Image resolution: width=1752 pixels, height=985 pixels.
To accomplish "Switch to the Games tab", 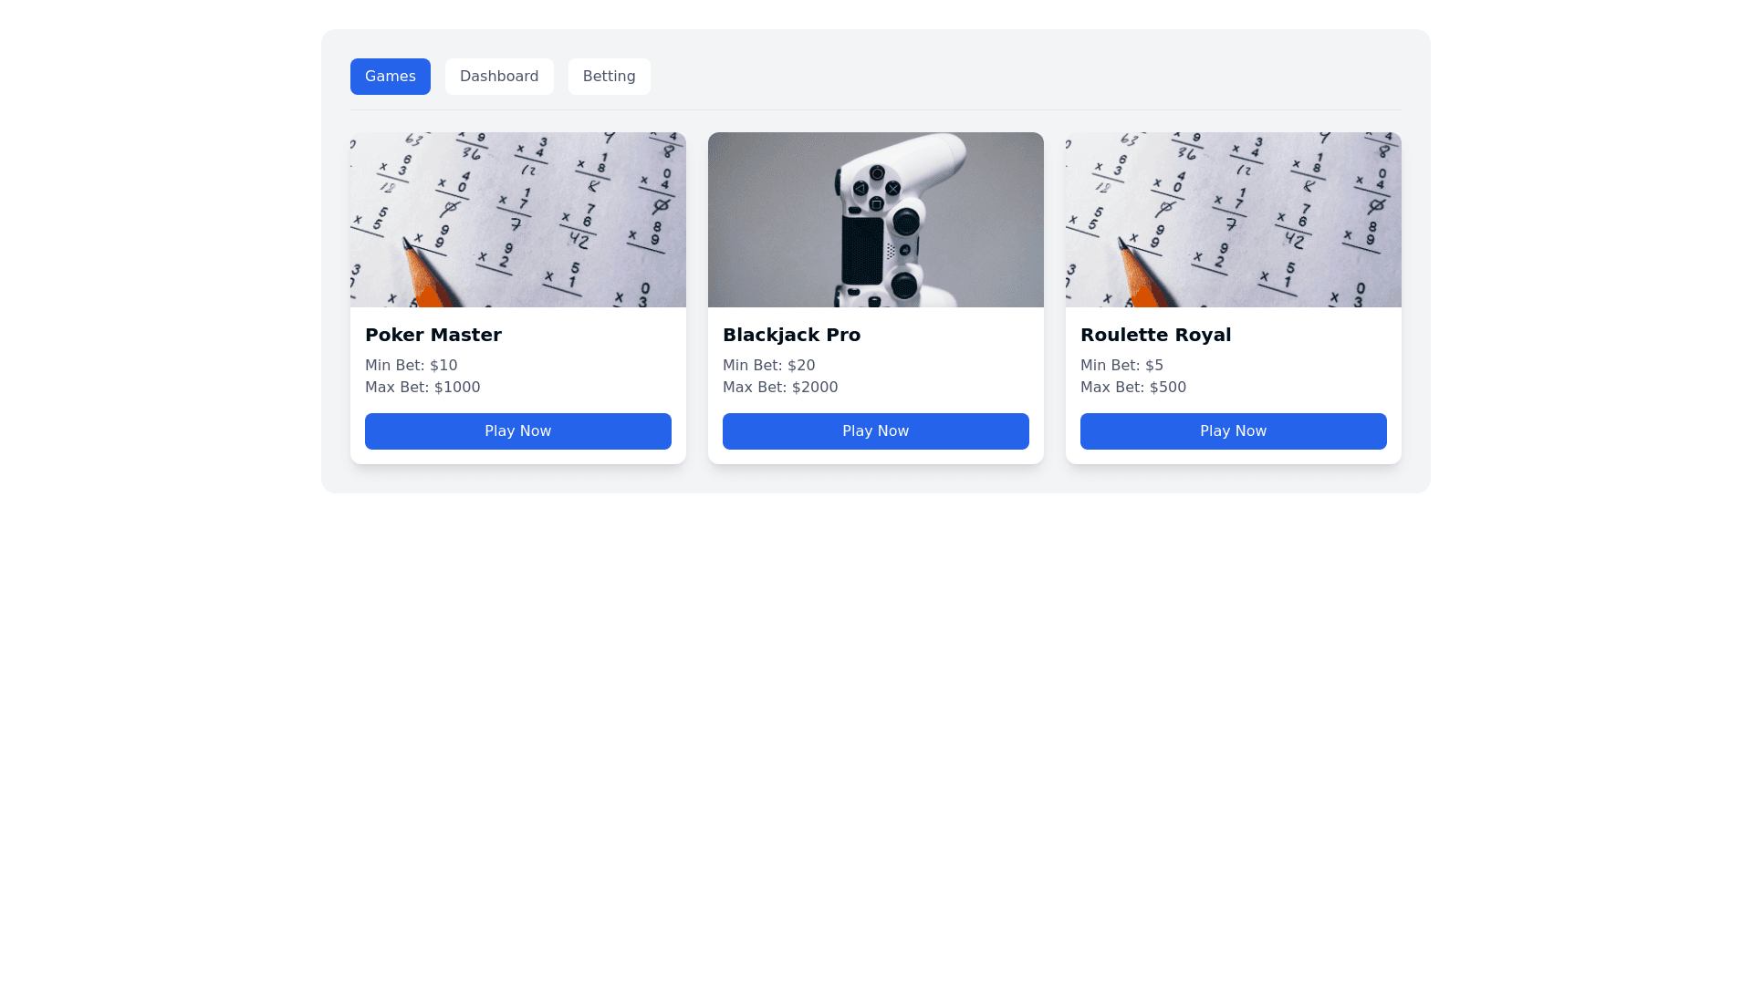I will tap(390, 77).
